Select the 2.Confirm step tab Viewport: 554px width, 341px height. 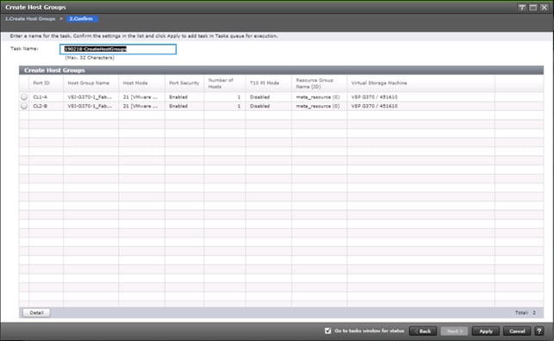81,19
